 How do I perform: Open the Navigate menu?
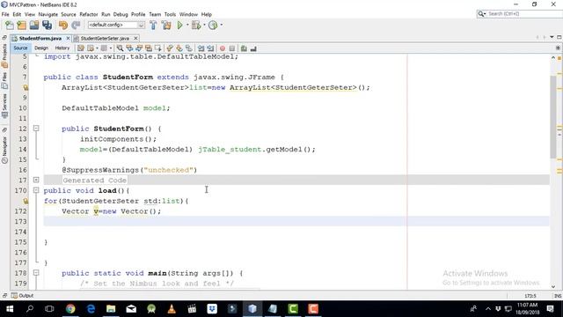tap(48, 14)
